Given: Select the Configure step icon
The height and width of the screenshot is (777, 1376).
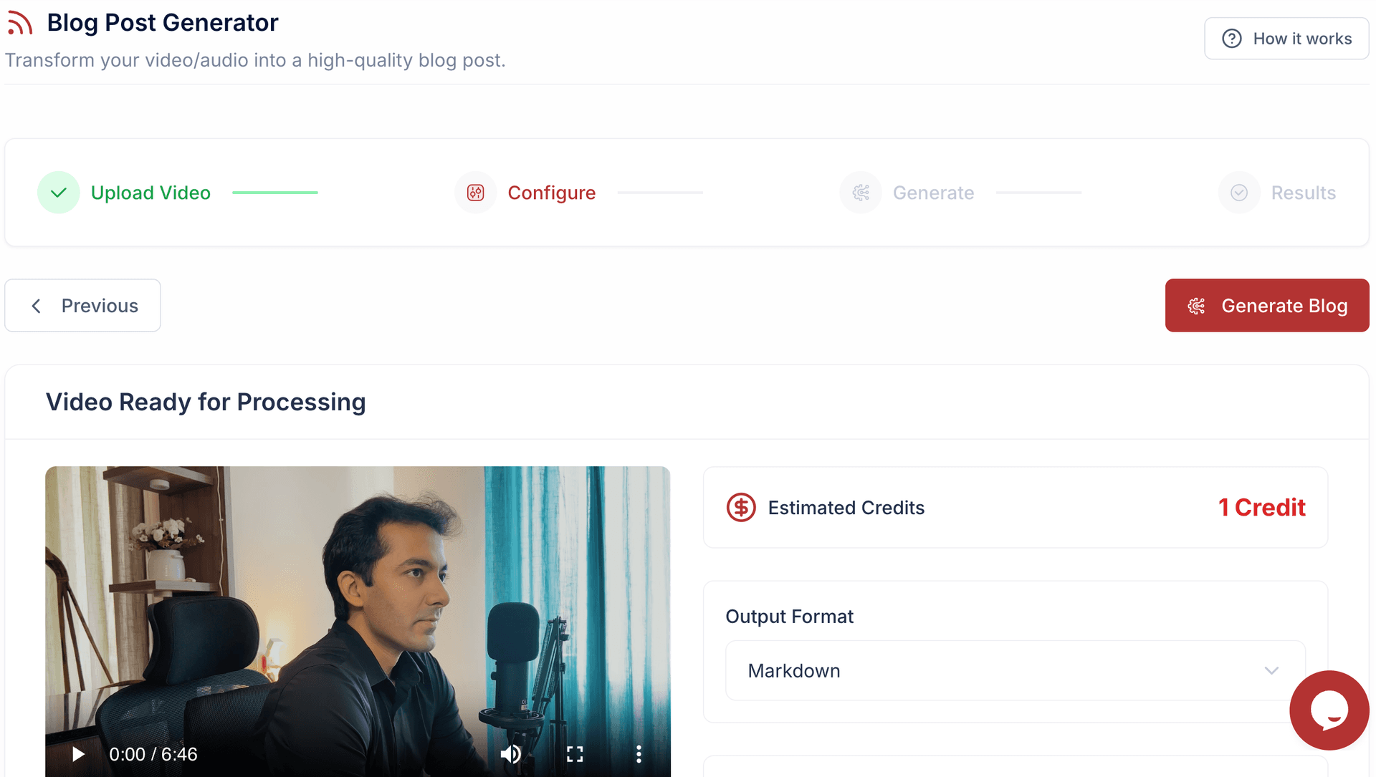Looking at the screenshot, I should [474, 192].
